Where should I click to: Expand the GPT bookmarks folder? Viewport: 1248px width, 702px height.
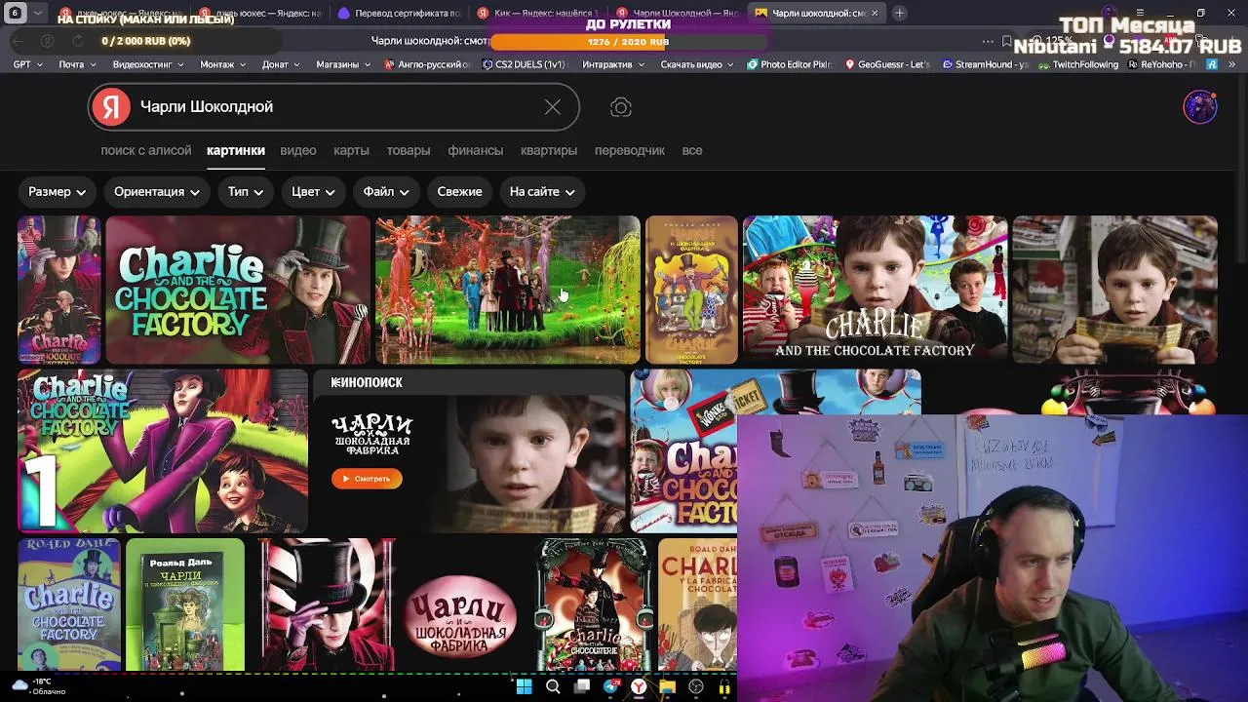click(29, 64)
